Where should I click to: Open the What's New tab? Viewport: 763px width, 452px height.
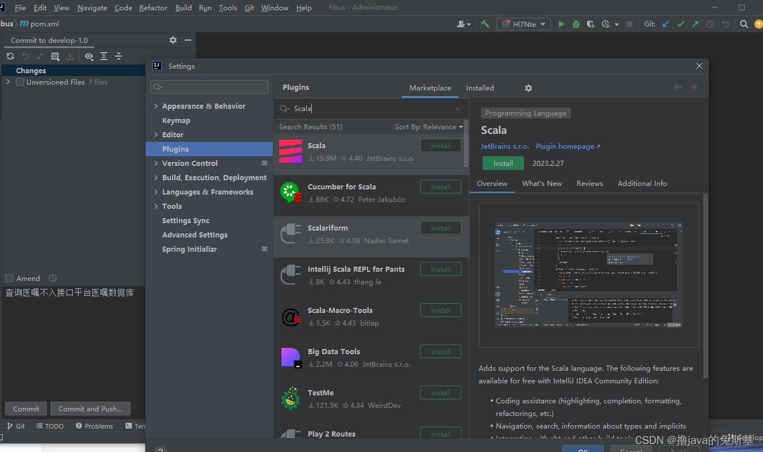click(542, 183)
